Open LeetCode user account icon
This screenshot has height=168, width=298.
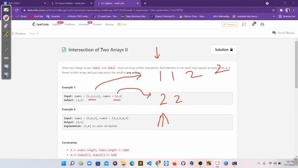[x=262, y=24]
